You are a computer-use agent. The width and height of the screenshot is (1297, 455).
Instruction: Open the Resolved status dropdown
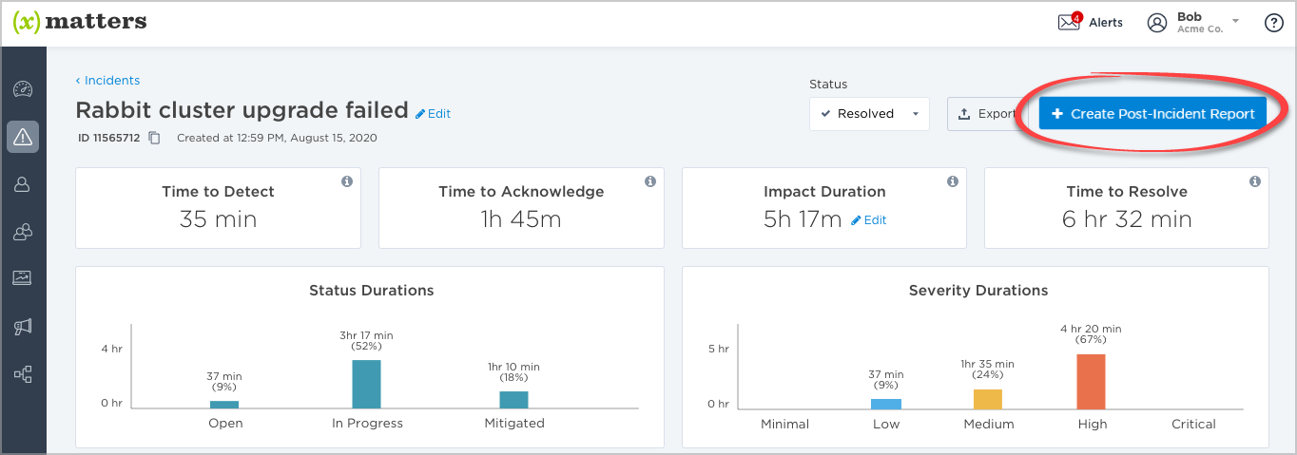pyautogui.click(x=869, y=114)
